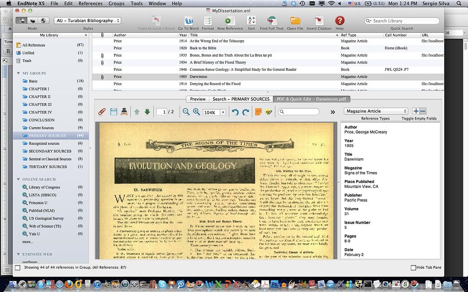468x292 pixels.
Task: Select the PRIMARY SOURCES group
Action: tap(47, 136)
